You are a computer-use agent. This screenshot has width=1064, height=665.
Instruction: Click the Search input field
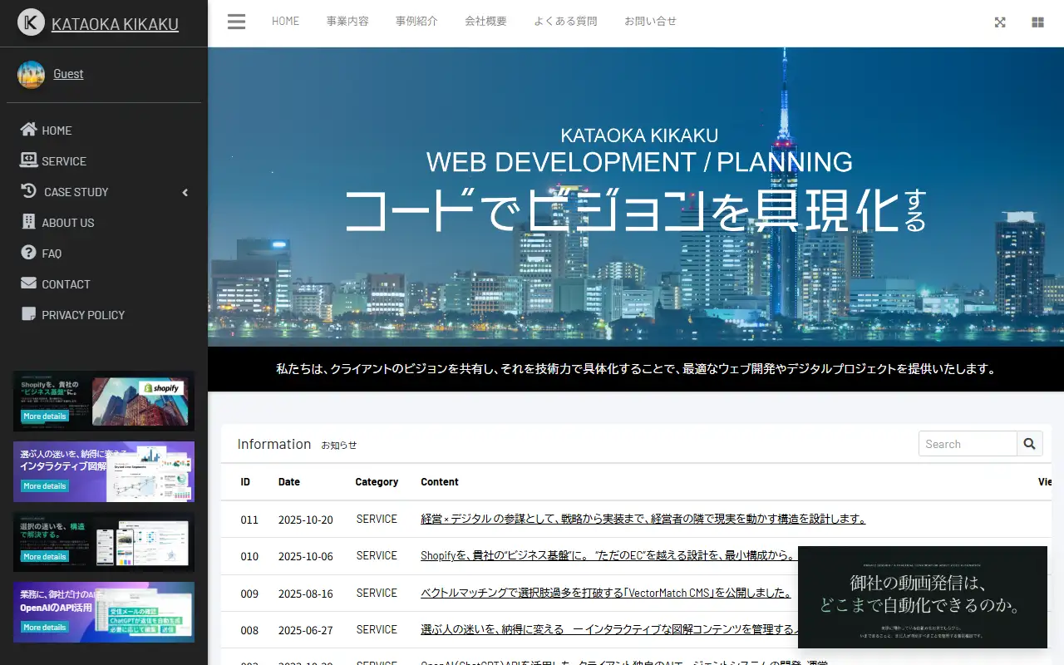click(968, 444)
